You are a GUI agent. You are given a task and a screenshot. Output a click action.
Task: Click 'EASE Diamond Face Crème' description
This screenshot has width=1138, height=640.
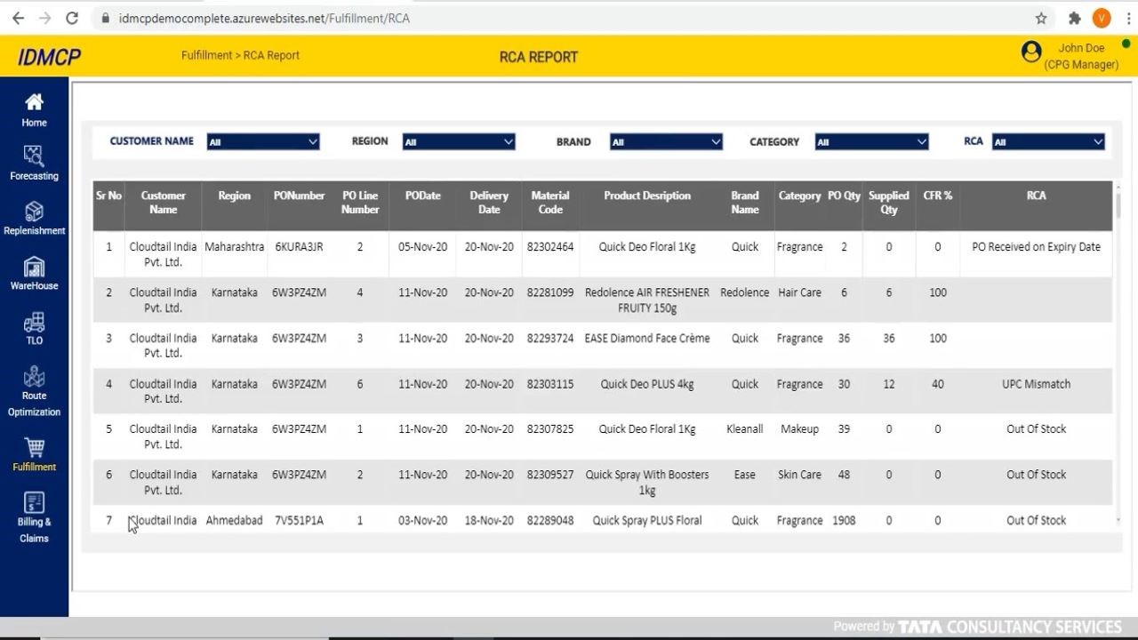pyautogui.click(x=647, y=339)
